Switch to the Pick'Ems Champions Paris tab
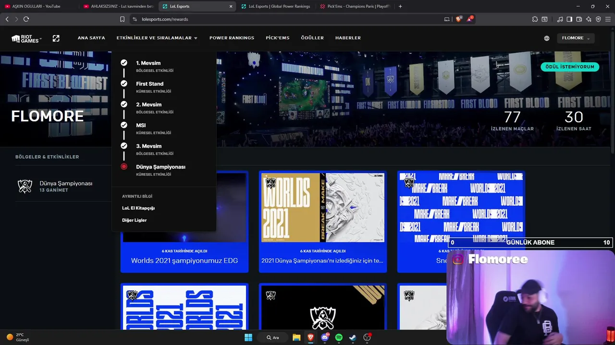The width and height of the screenshot is (615, 345). (x=355, y=6)
